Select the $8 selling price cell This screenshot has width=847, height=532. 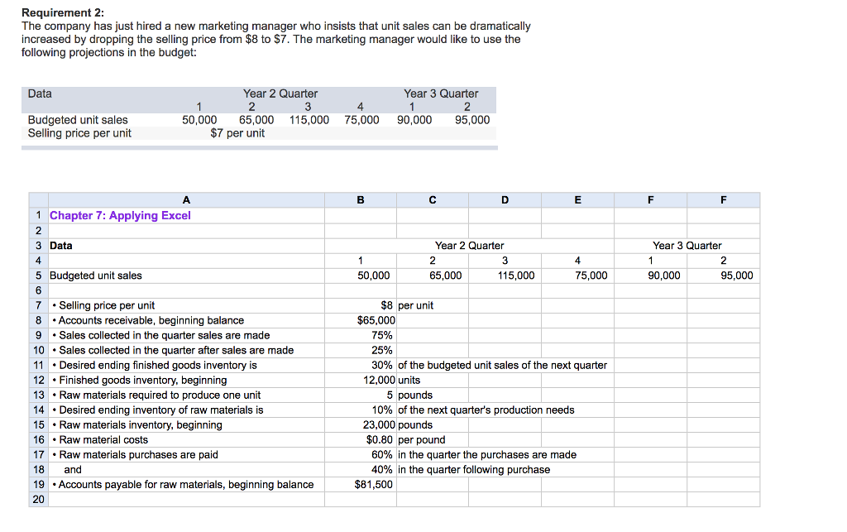[x=361, y=305]
